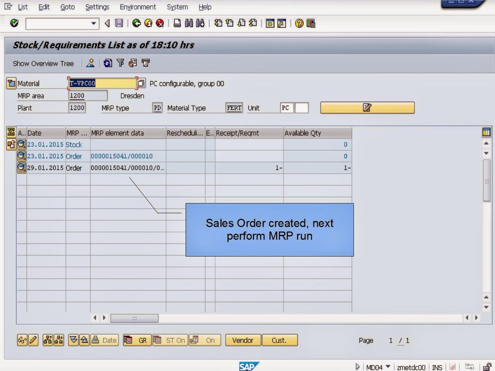Click the Vendor button

point(242,340)
